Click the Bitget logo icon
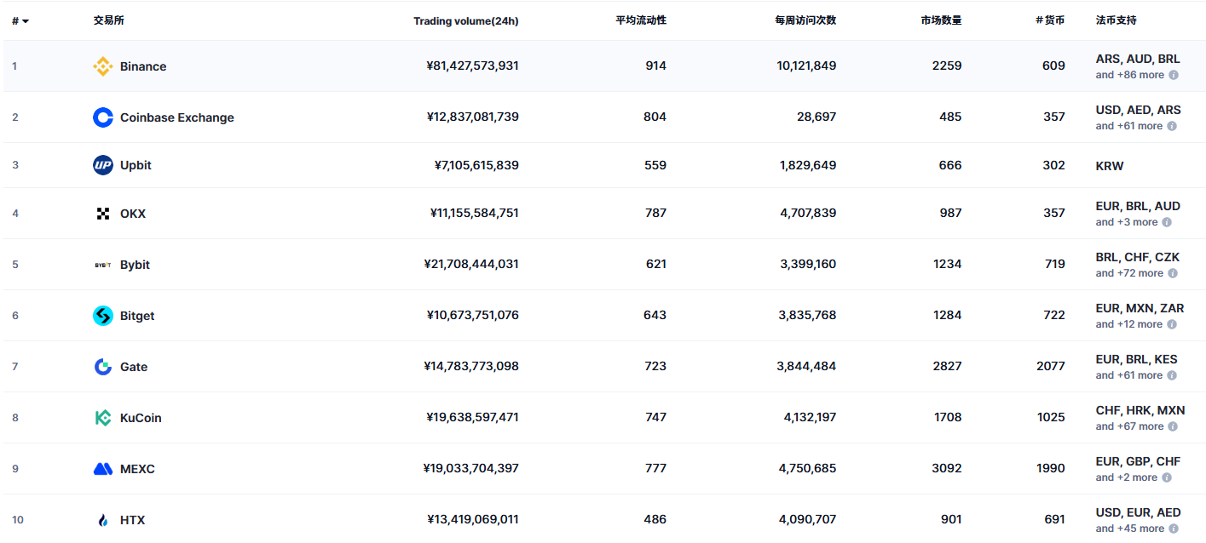Image resolution: width=1206 pixels, height=543 pixels. 102,316
